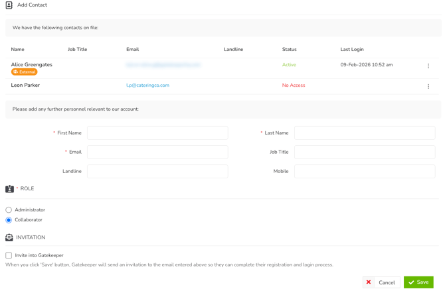Select the Landline input field
445x291 pixels.
(157, 172)
